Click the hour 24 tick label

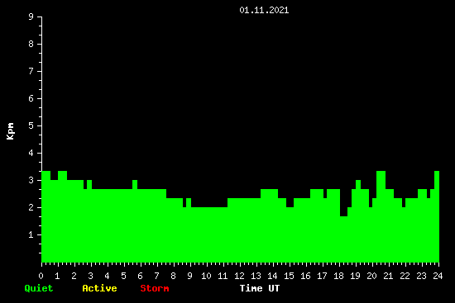(x=438, y=276)
